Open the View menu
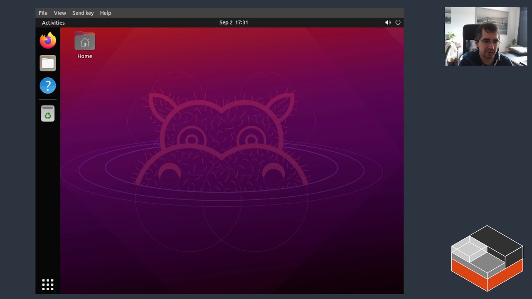532x299 pixels. tap(60, 13)
